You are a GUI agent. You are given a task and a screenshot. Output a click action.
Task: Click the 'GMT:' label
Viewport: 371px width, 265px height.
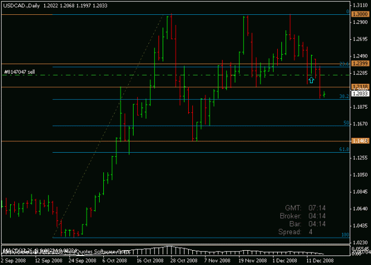[x=293, y=208]
